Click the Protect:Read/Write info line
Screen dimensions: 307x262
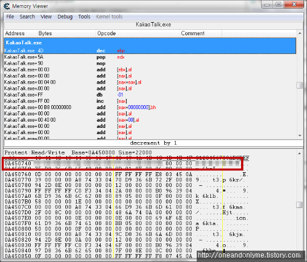78,152
